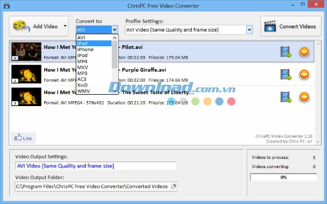Click 'Videos to process:' label
327x204 pixels.
(x=270, y=157)
